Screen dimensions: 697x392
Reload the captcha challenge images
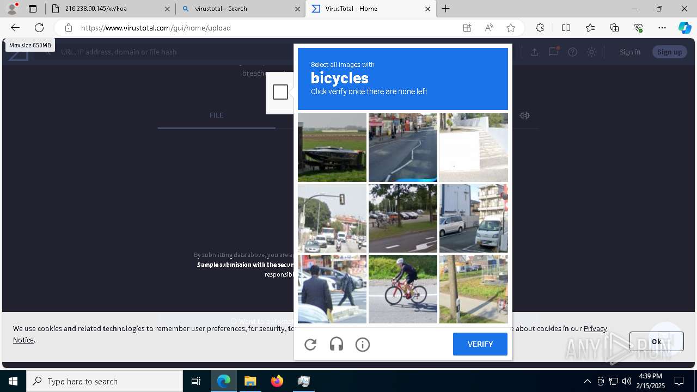310,344
